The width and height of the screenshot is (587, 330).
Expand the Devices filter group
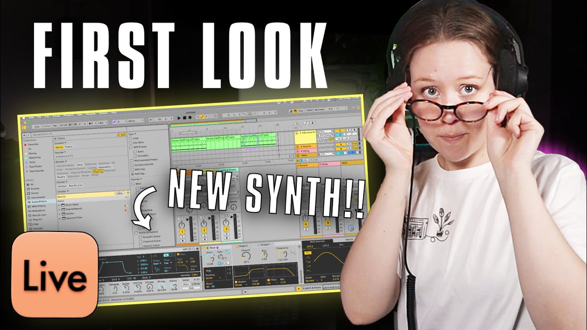point(61,162)
